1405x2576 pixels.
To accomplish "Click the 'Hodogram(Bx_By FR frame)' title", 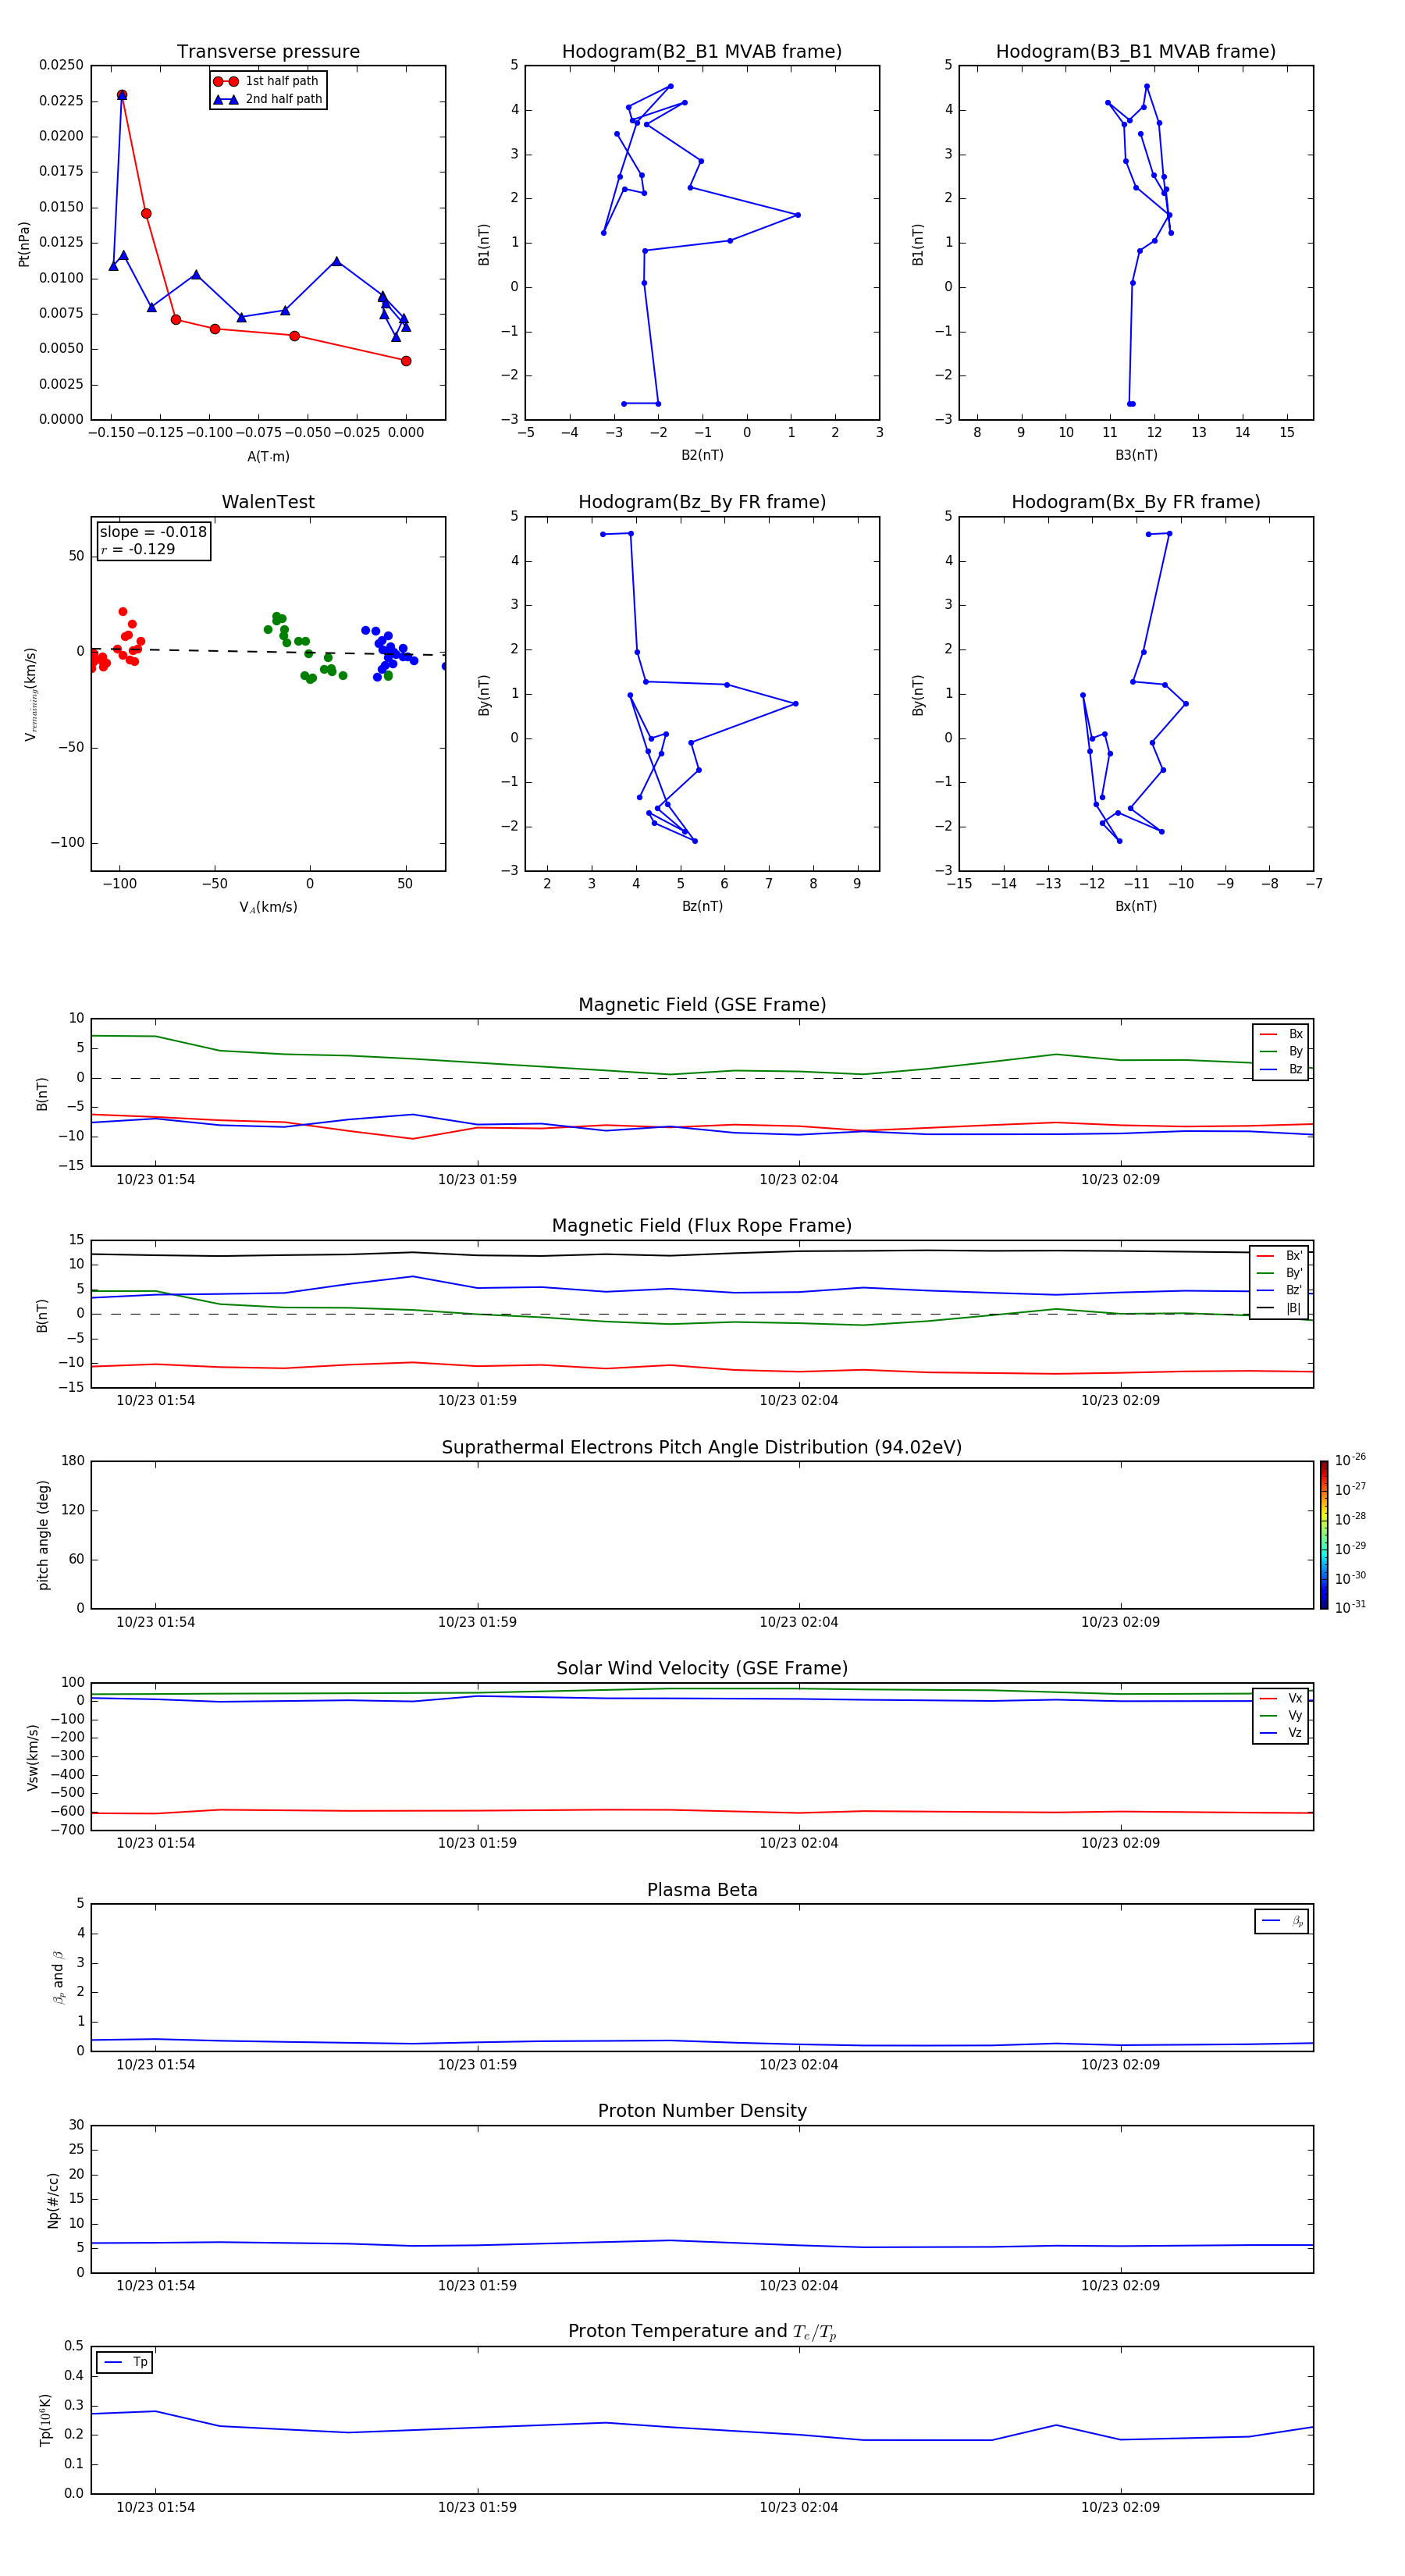I will [x=1136, y=502].
